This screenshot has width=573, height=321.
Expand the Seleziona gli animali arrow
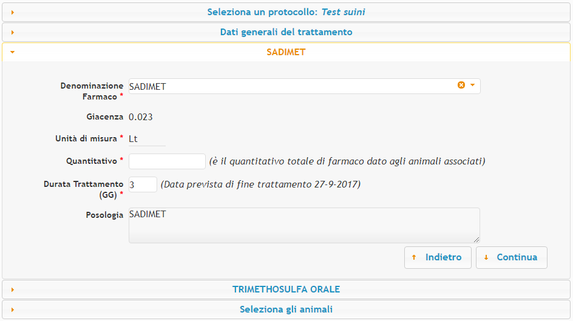pos(12,310)
